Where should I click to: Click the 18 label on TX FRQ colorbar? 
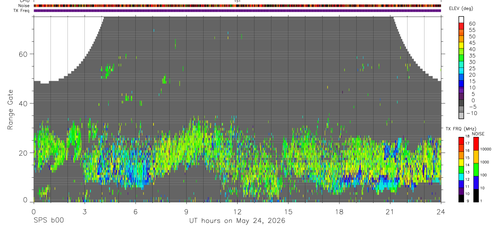tap(468, 137)
